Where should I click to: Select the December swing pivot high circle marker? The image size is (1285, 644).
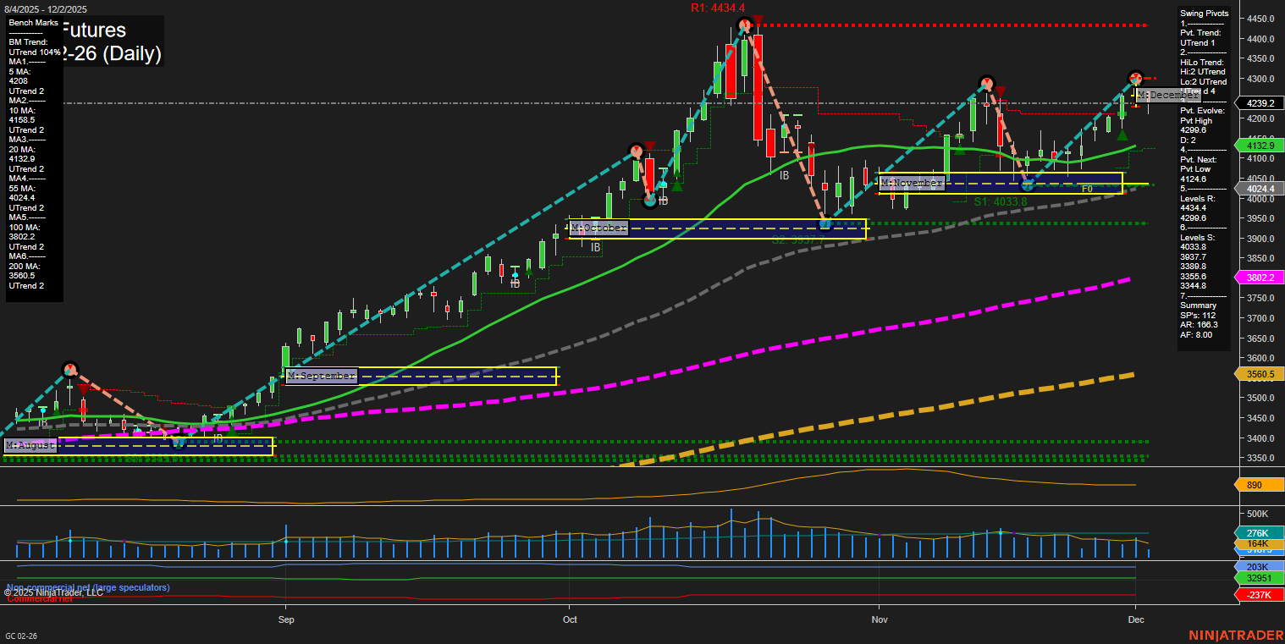tap(1135, 78)
